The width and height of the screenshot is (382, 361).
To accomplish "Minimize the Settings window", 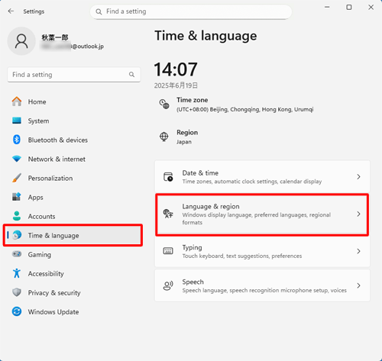I will (327, 8).
